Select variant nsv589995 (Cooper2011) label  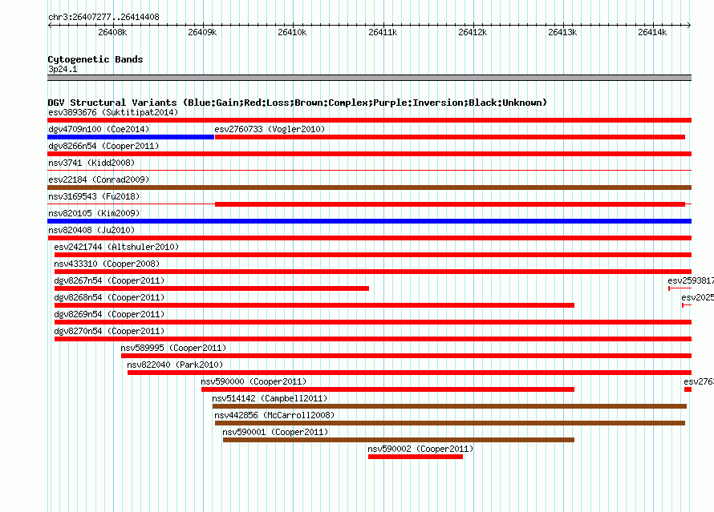173,348
